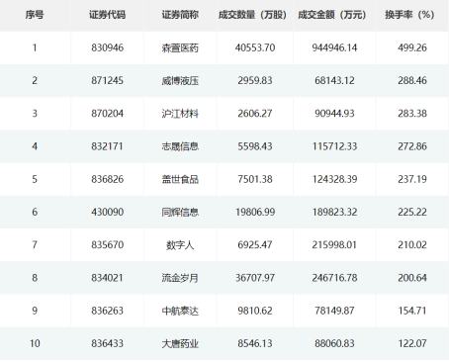Select security code 836433
Viewport: 449px width, 362px height.
tap(108, 343)
